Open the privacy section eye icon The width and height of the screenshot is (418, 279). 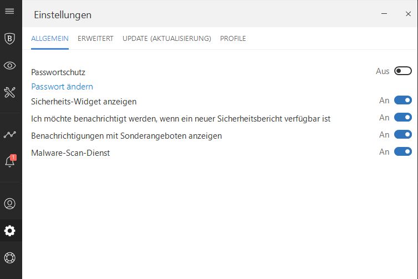point(9,66)
